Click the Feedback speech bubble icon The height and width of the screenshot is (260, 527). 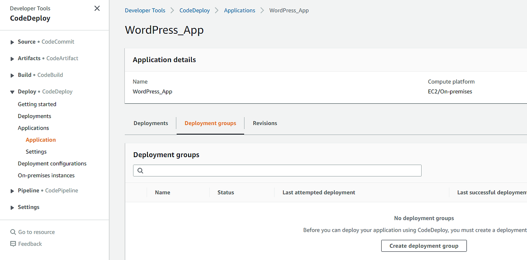(13, 244)
